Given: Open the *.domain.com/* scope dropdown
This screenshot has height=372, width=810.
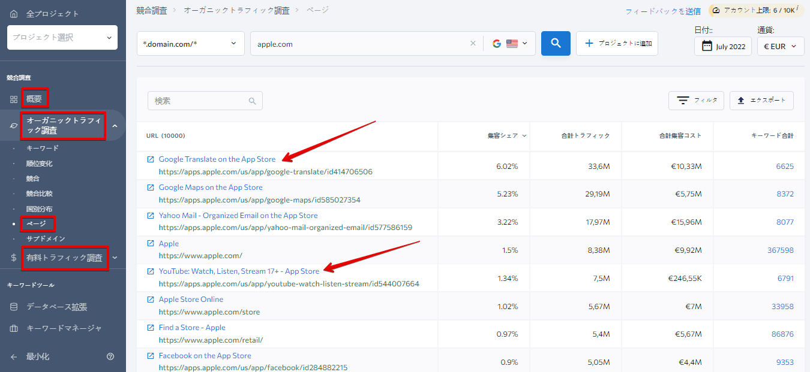Looking at the screenshot, I should (x=191, y=43).
